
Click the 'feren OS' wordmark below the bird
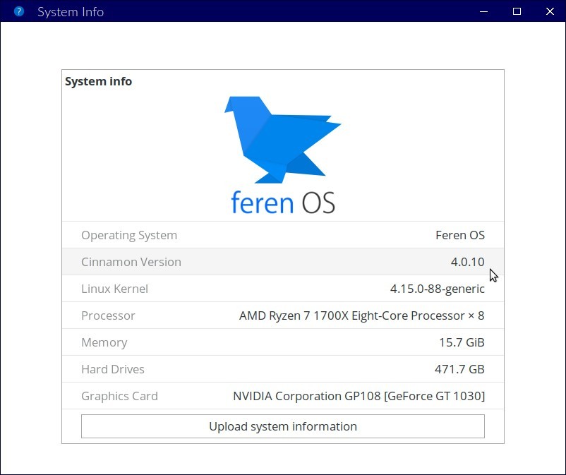tap(282, 203)
